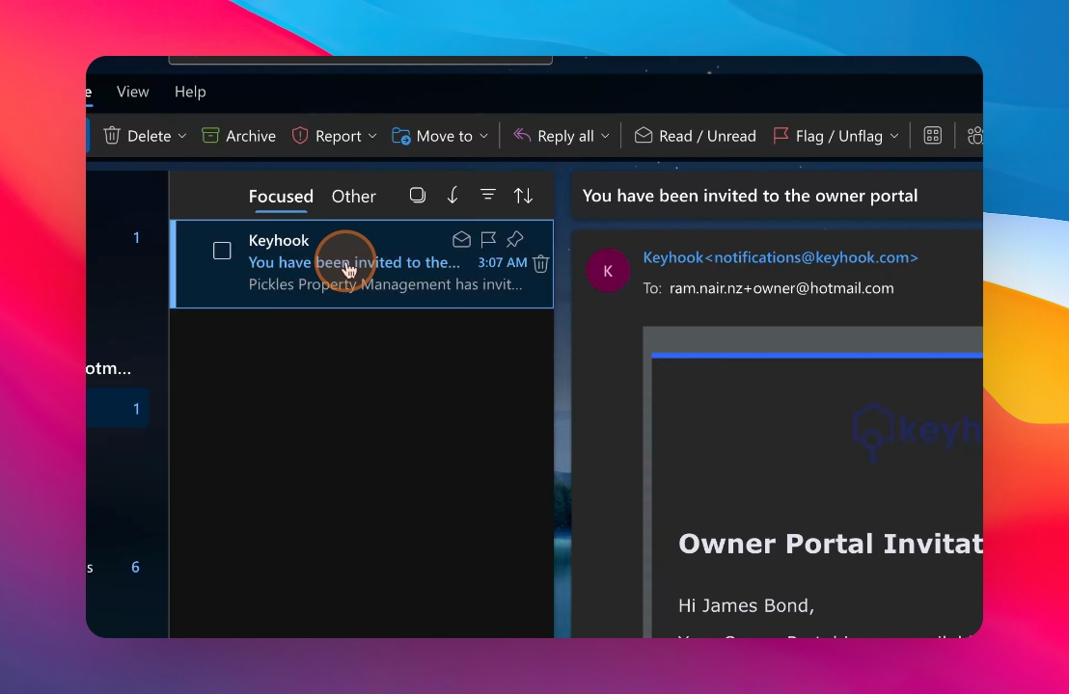Expand the Reply all dropdown arrow

[605, 136]
